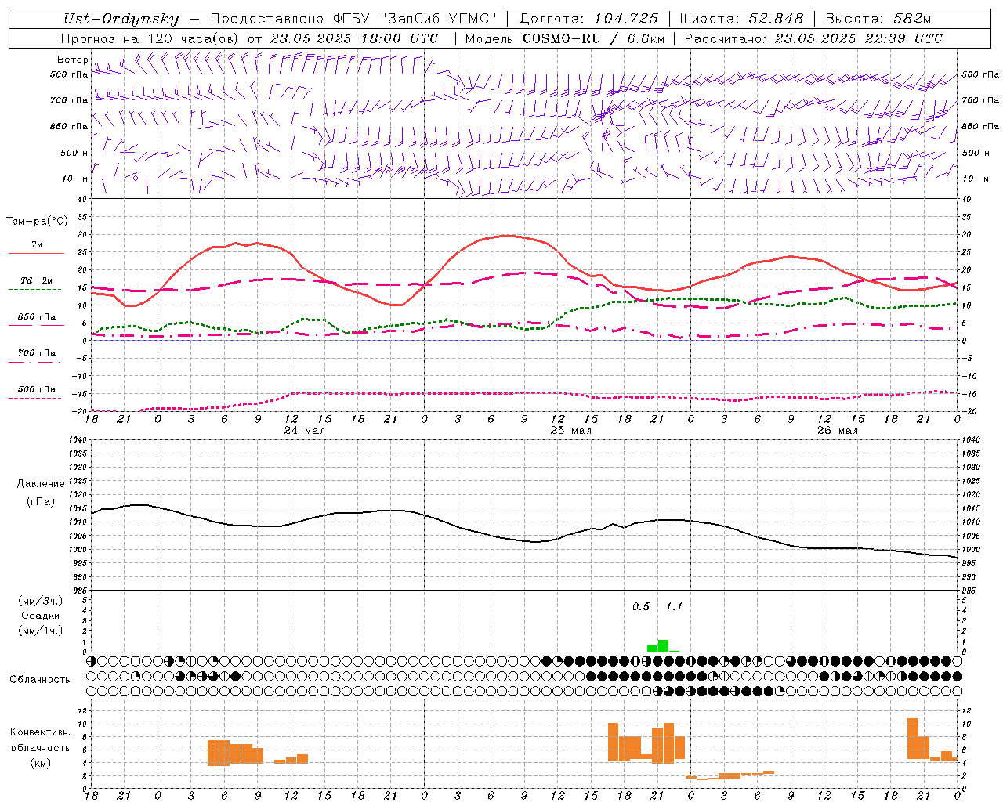
Task: Click 'Рассчитано: 23.05.2025 22:39 UTC' timestamp
Action: click(x=813, y=38)
